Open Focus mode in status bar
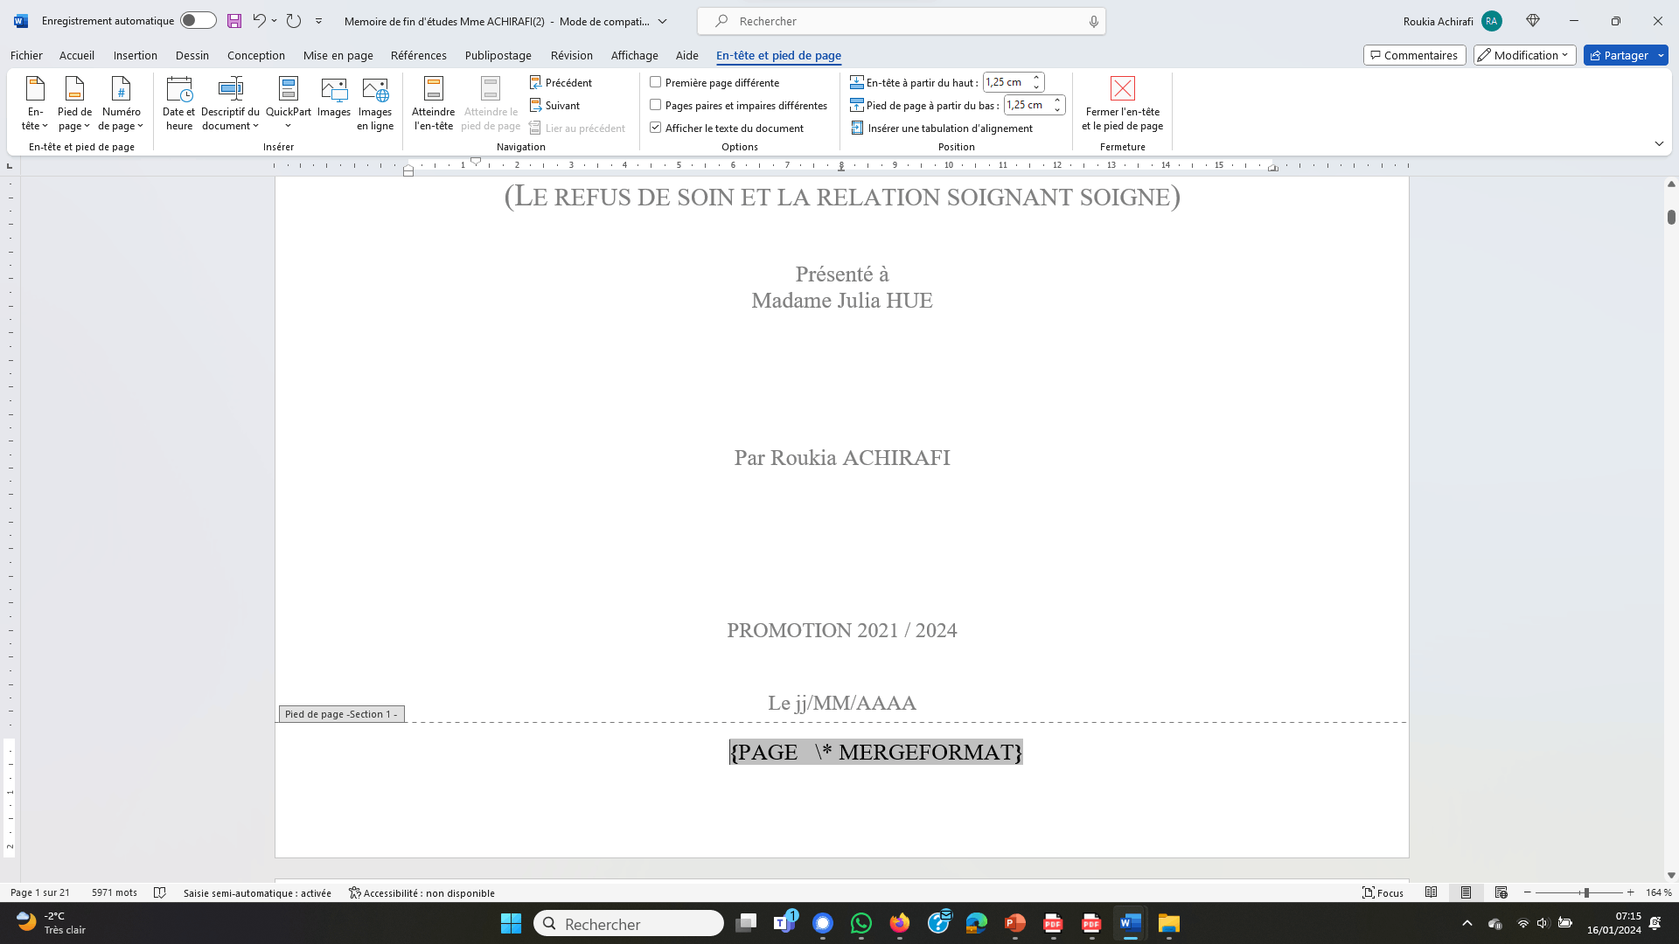The height and width of the screenshot is (944, 1679). pos(1383,892)
